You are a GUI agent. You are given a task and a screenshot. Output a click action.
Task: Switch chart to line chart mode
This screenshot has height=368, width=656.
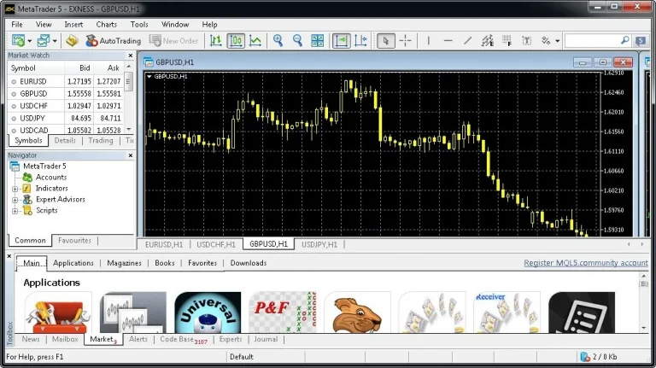[255, 41]
